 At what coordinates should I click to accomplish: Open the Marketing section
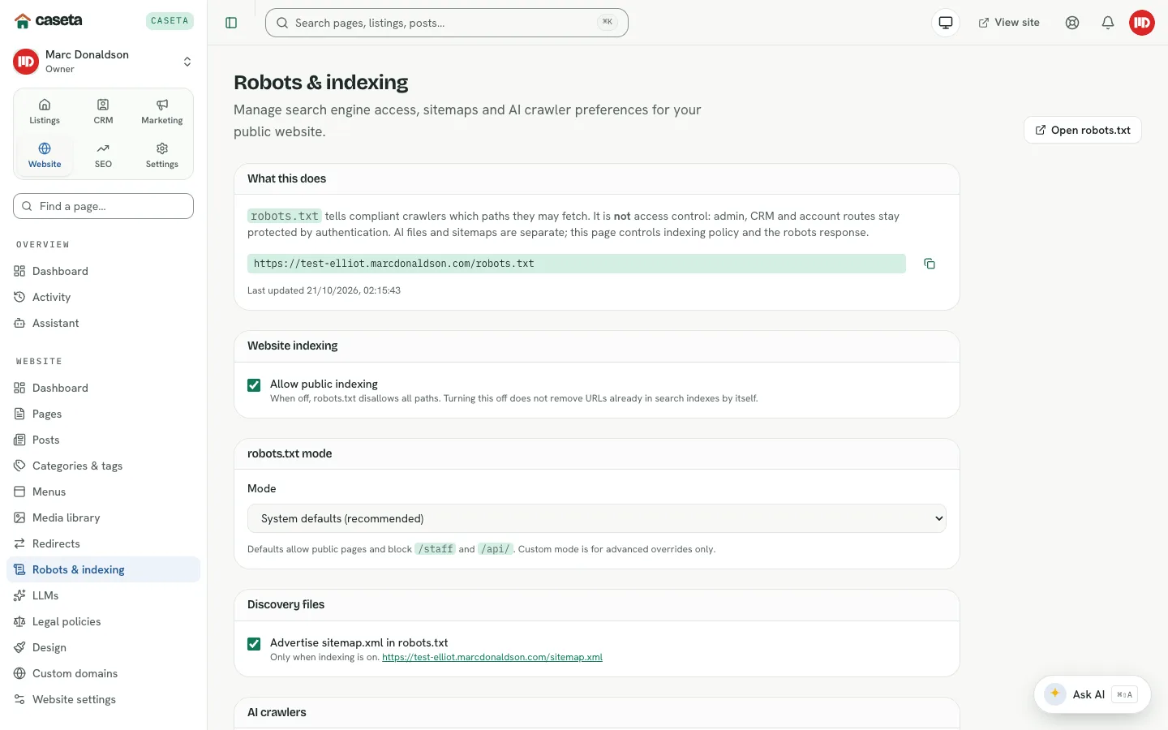(162, 112)
